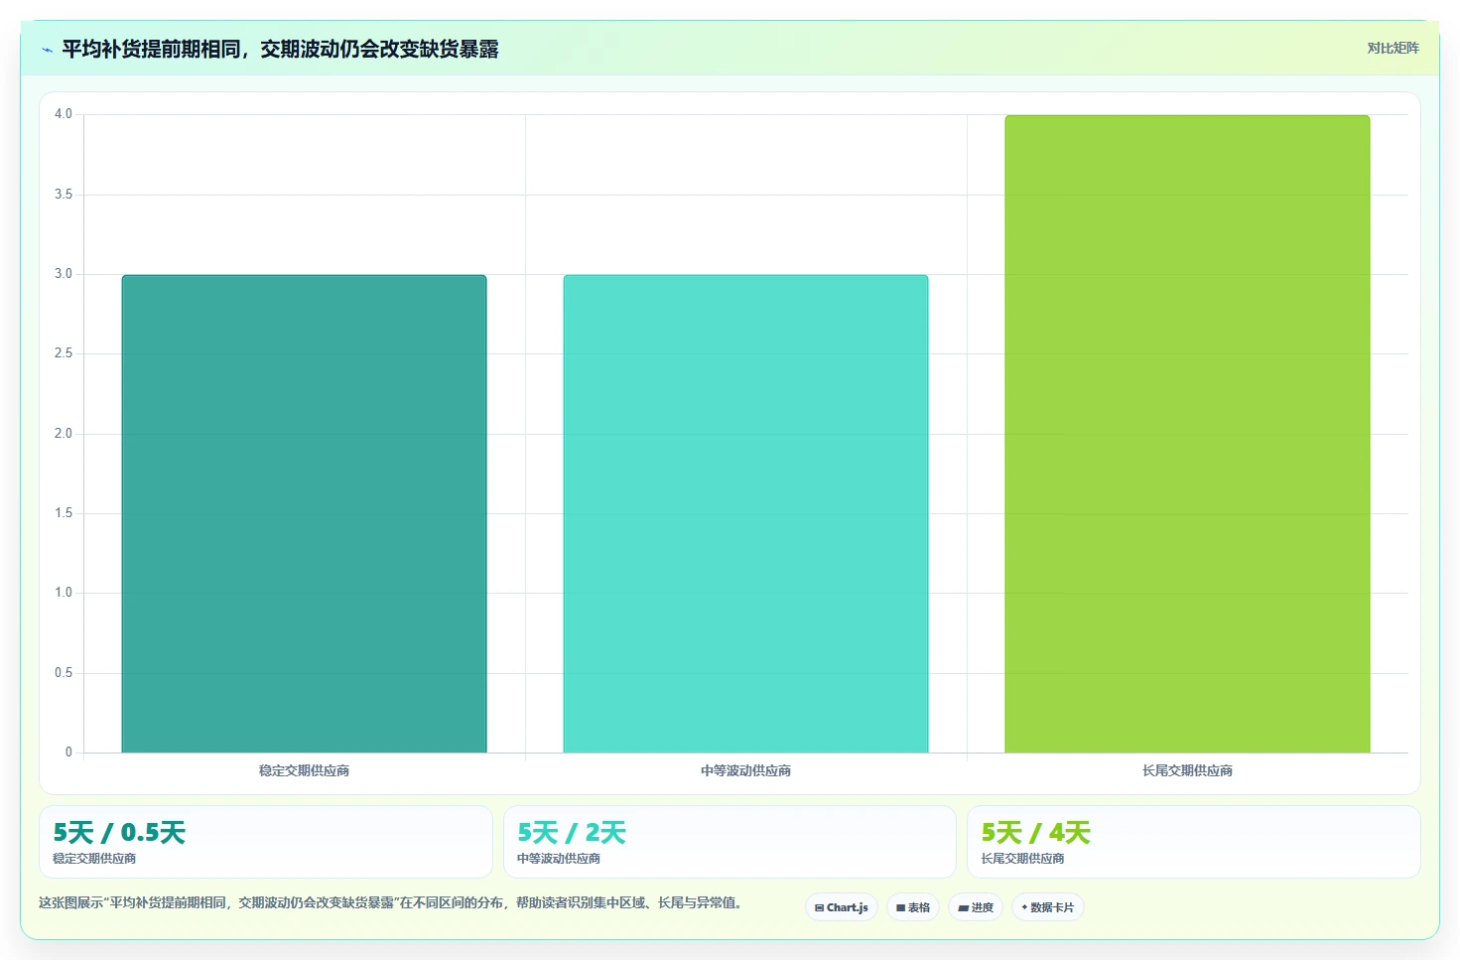This screenshot has width=1460, height=960.
Task: Select the green 长尾交期供应商 bar
Action: tap(1187, 434)
